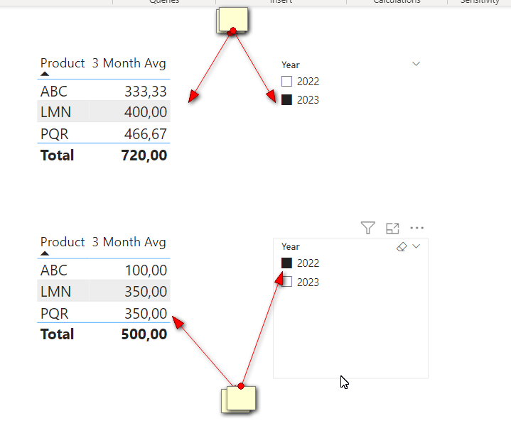Sort lower table by 3 Month Avg header
Image resolution: width=511 pixels, height=428 pixels.
[x=129, y=242]
